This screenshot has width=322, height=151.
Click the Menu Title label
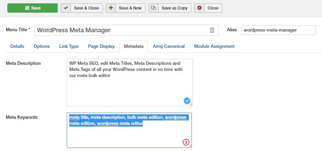click(18, 30)
